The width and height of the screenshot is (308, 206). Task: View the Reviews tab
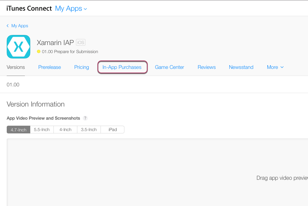[207, 67]
